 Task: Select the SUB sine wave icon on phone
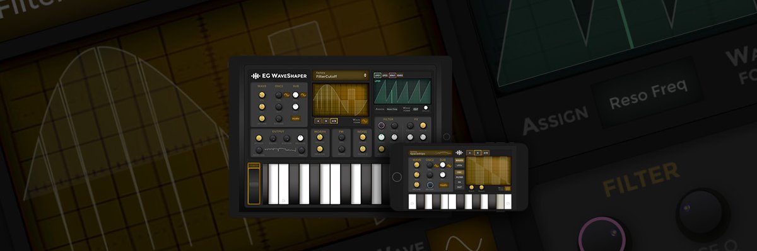click(x=449, y=166)
